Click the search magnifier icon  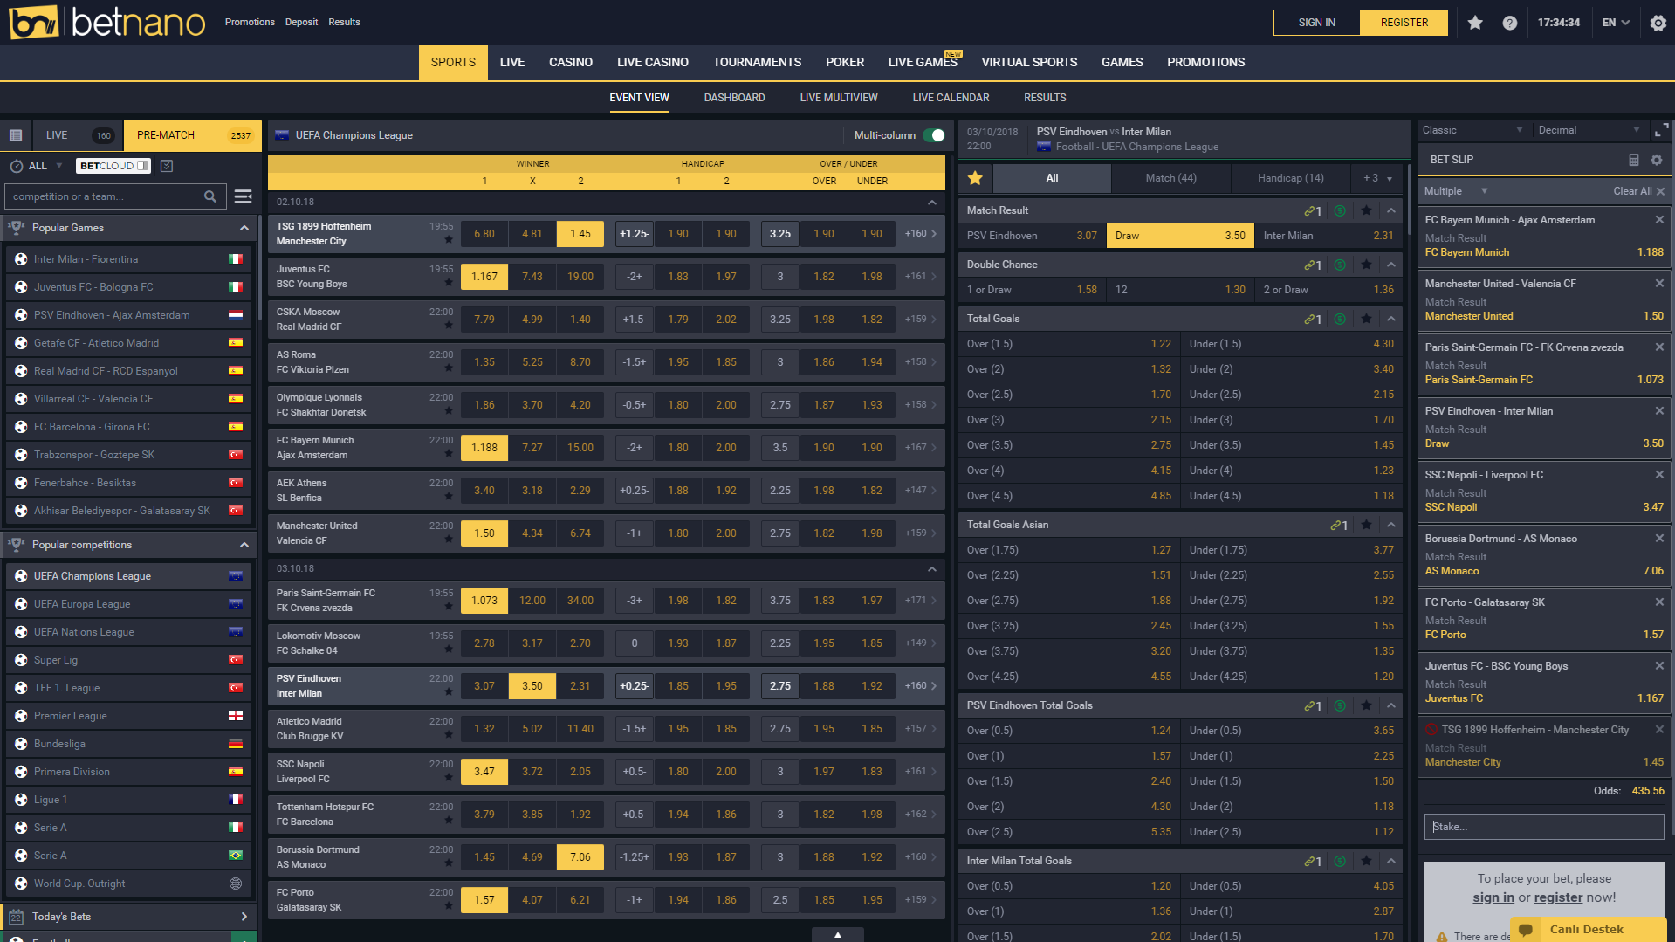pos(210,196)
